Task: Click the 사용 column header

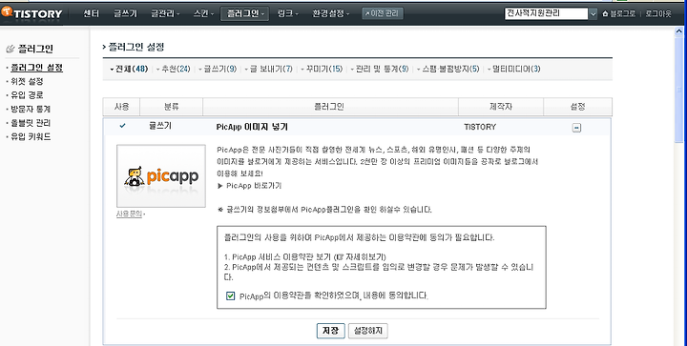Action: pyautogui.click(x=121, y=107)
